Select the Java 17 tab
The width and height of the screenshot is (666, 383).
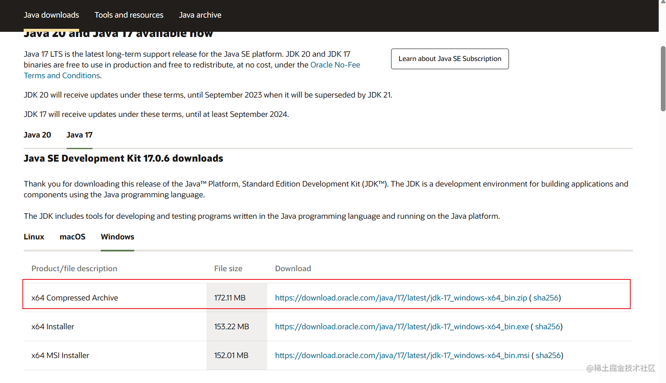tap(80, 135)
